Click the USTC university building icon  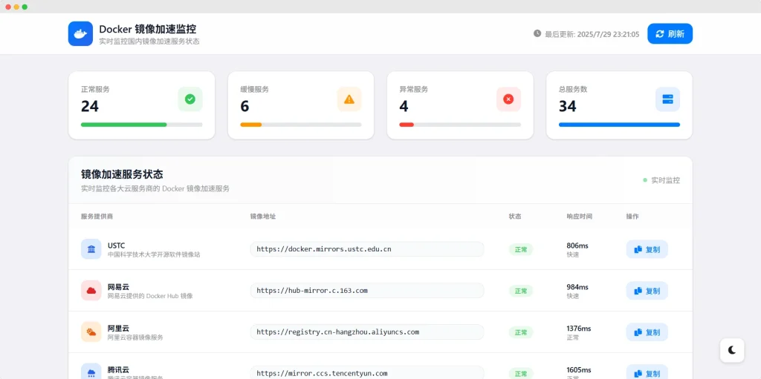91,249
